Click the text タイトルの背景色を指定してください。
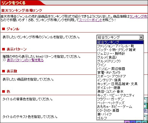This screenshot has width=148, height=123. coord(28,99)
